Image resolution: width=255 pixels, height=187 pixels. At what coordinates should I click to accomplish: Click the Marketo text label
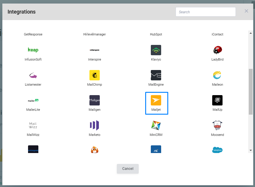pyautogui.click(x=94, y=135)
